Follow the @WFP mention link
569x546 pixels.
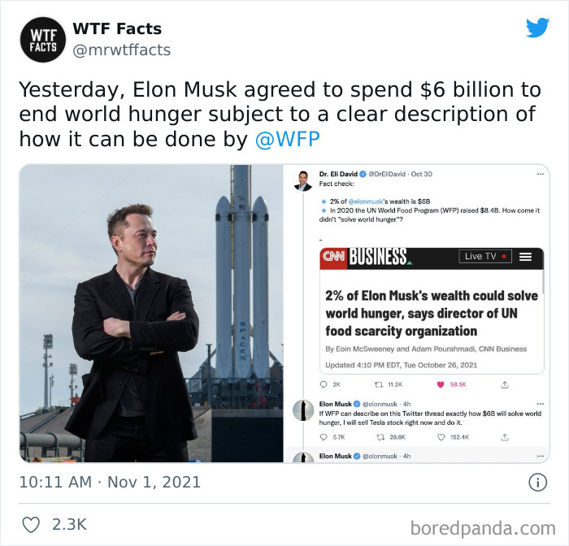pyautogui.click(x=288, y=139)
